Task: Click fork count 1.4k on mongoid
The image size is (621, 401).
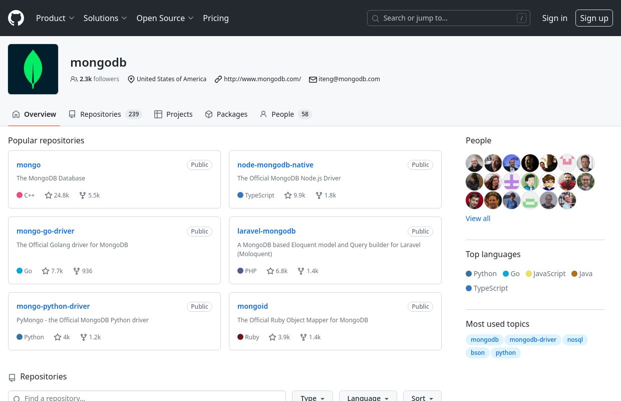Action: (310, 337)
